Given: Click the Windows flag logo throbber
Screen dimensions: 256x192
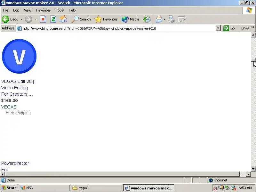Looking at the screenshot, I should (249, 10).
